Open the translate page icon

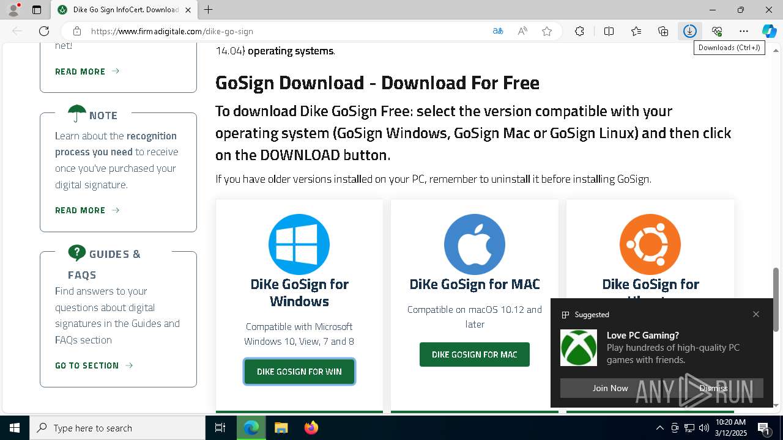pos(498,31)
